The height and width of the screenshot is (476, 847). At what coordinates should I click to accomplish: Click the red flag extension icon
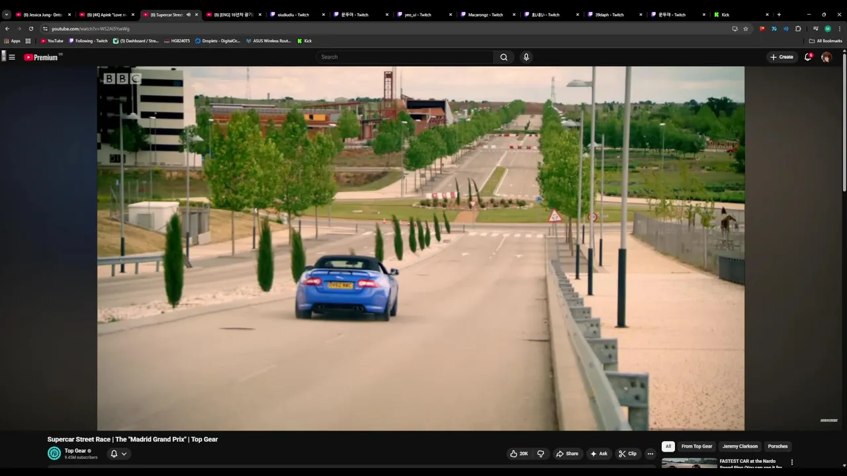(762, 28)
